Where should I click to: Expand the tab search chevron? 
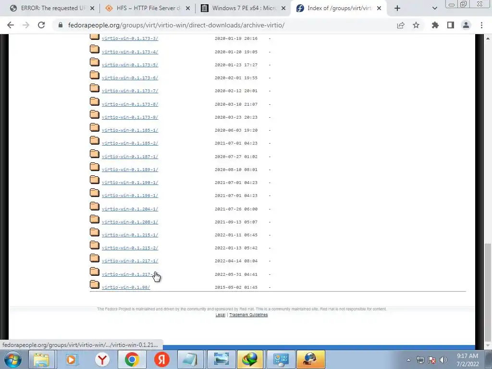[x=434, y=8]
